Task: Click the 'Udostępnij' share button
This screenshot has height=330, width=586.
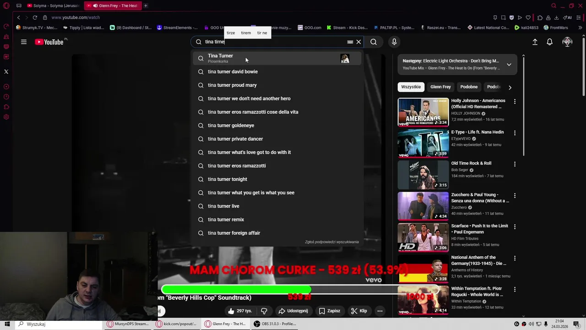Action: click(293, 311)
